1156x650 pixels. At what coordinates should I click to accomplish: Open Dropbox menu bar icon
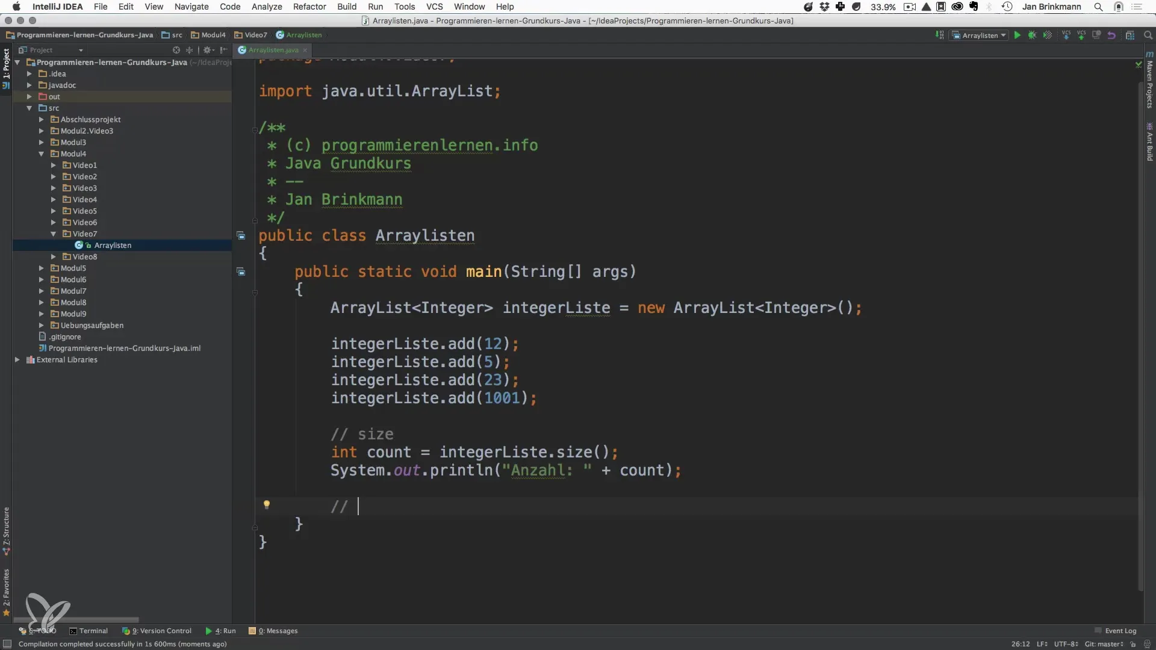click(x=824, y=7)
